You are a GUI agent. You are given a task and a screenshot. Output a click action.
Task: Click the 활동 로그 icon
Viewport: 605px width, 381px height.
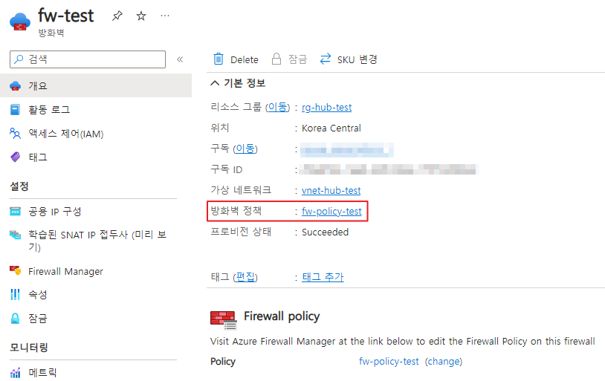coord(15,109)
